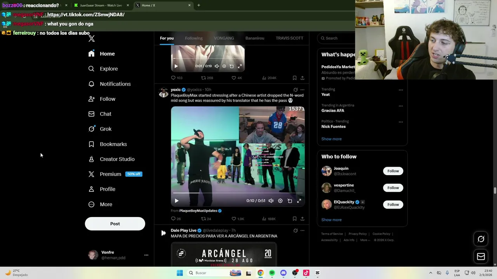Viewport: 497px width, 279px height.
Task: Repost the top post with 268 reposts
Action: point(207,78)
